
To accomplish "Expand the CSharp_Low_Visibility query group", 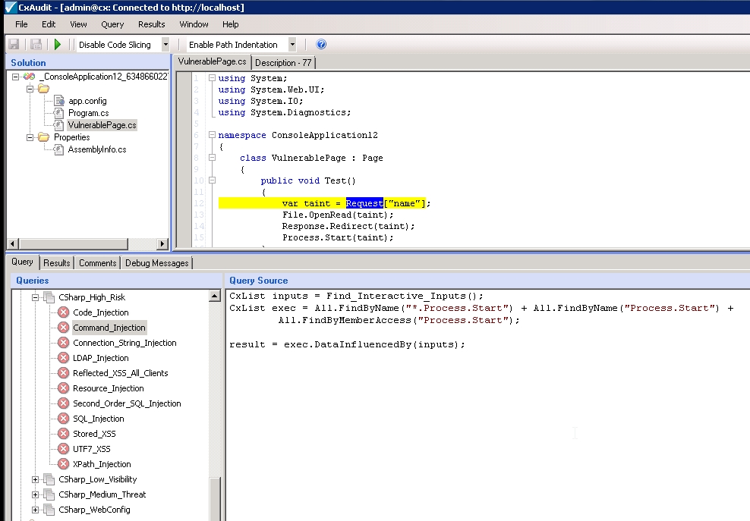I will point(33,479).
